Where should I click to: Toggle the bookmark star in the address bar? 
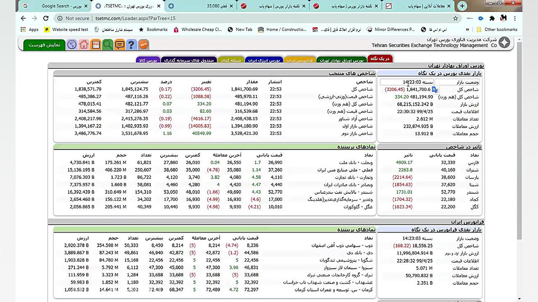(455, 18)
